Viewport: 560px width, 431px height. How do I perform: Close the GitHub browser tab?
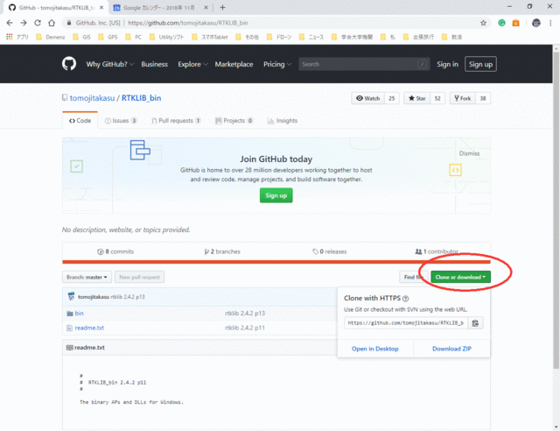pos(101,8)
